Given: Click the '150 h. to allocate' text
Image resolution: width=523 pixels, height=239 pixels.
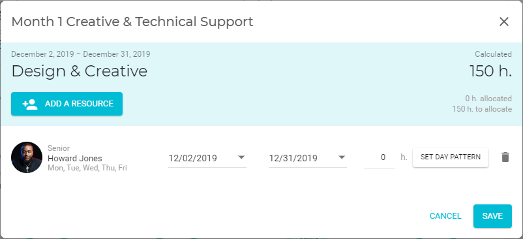Looking at the screenshot, I should coord(482,109).
